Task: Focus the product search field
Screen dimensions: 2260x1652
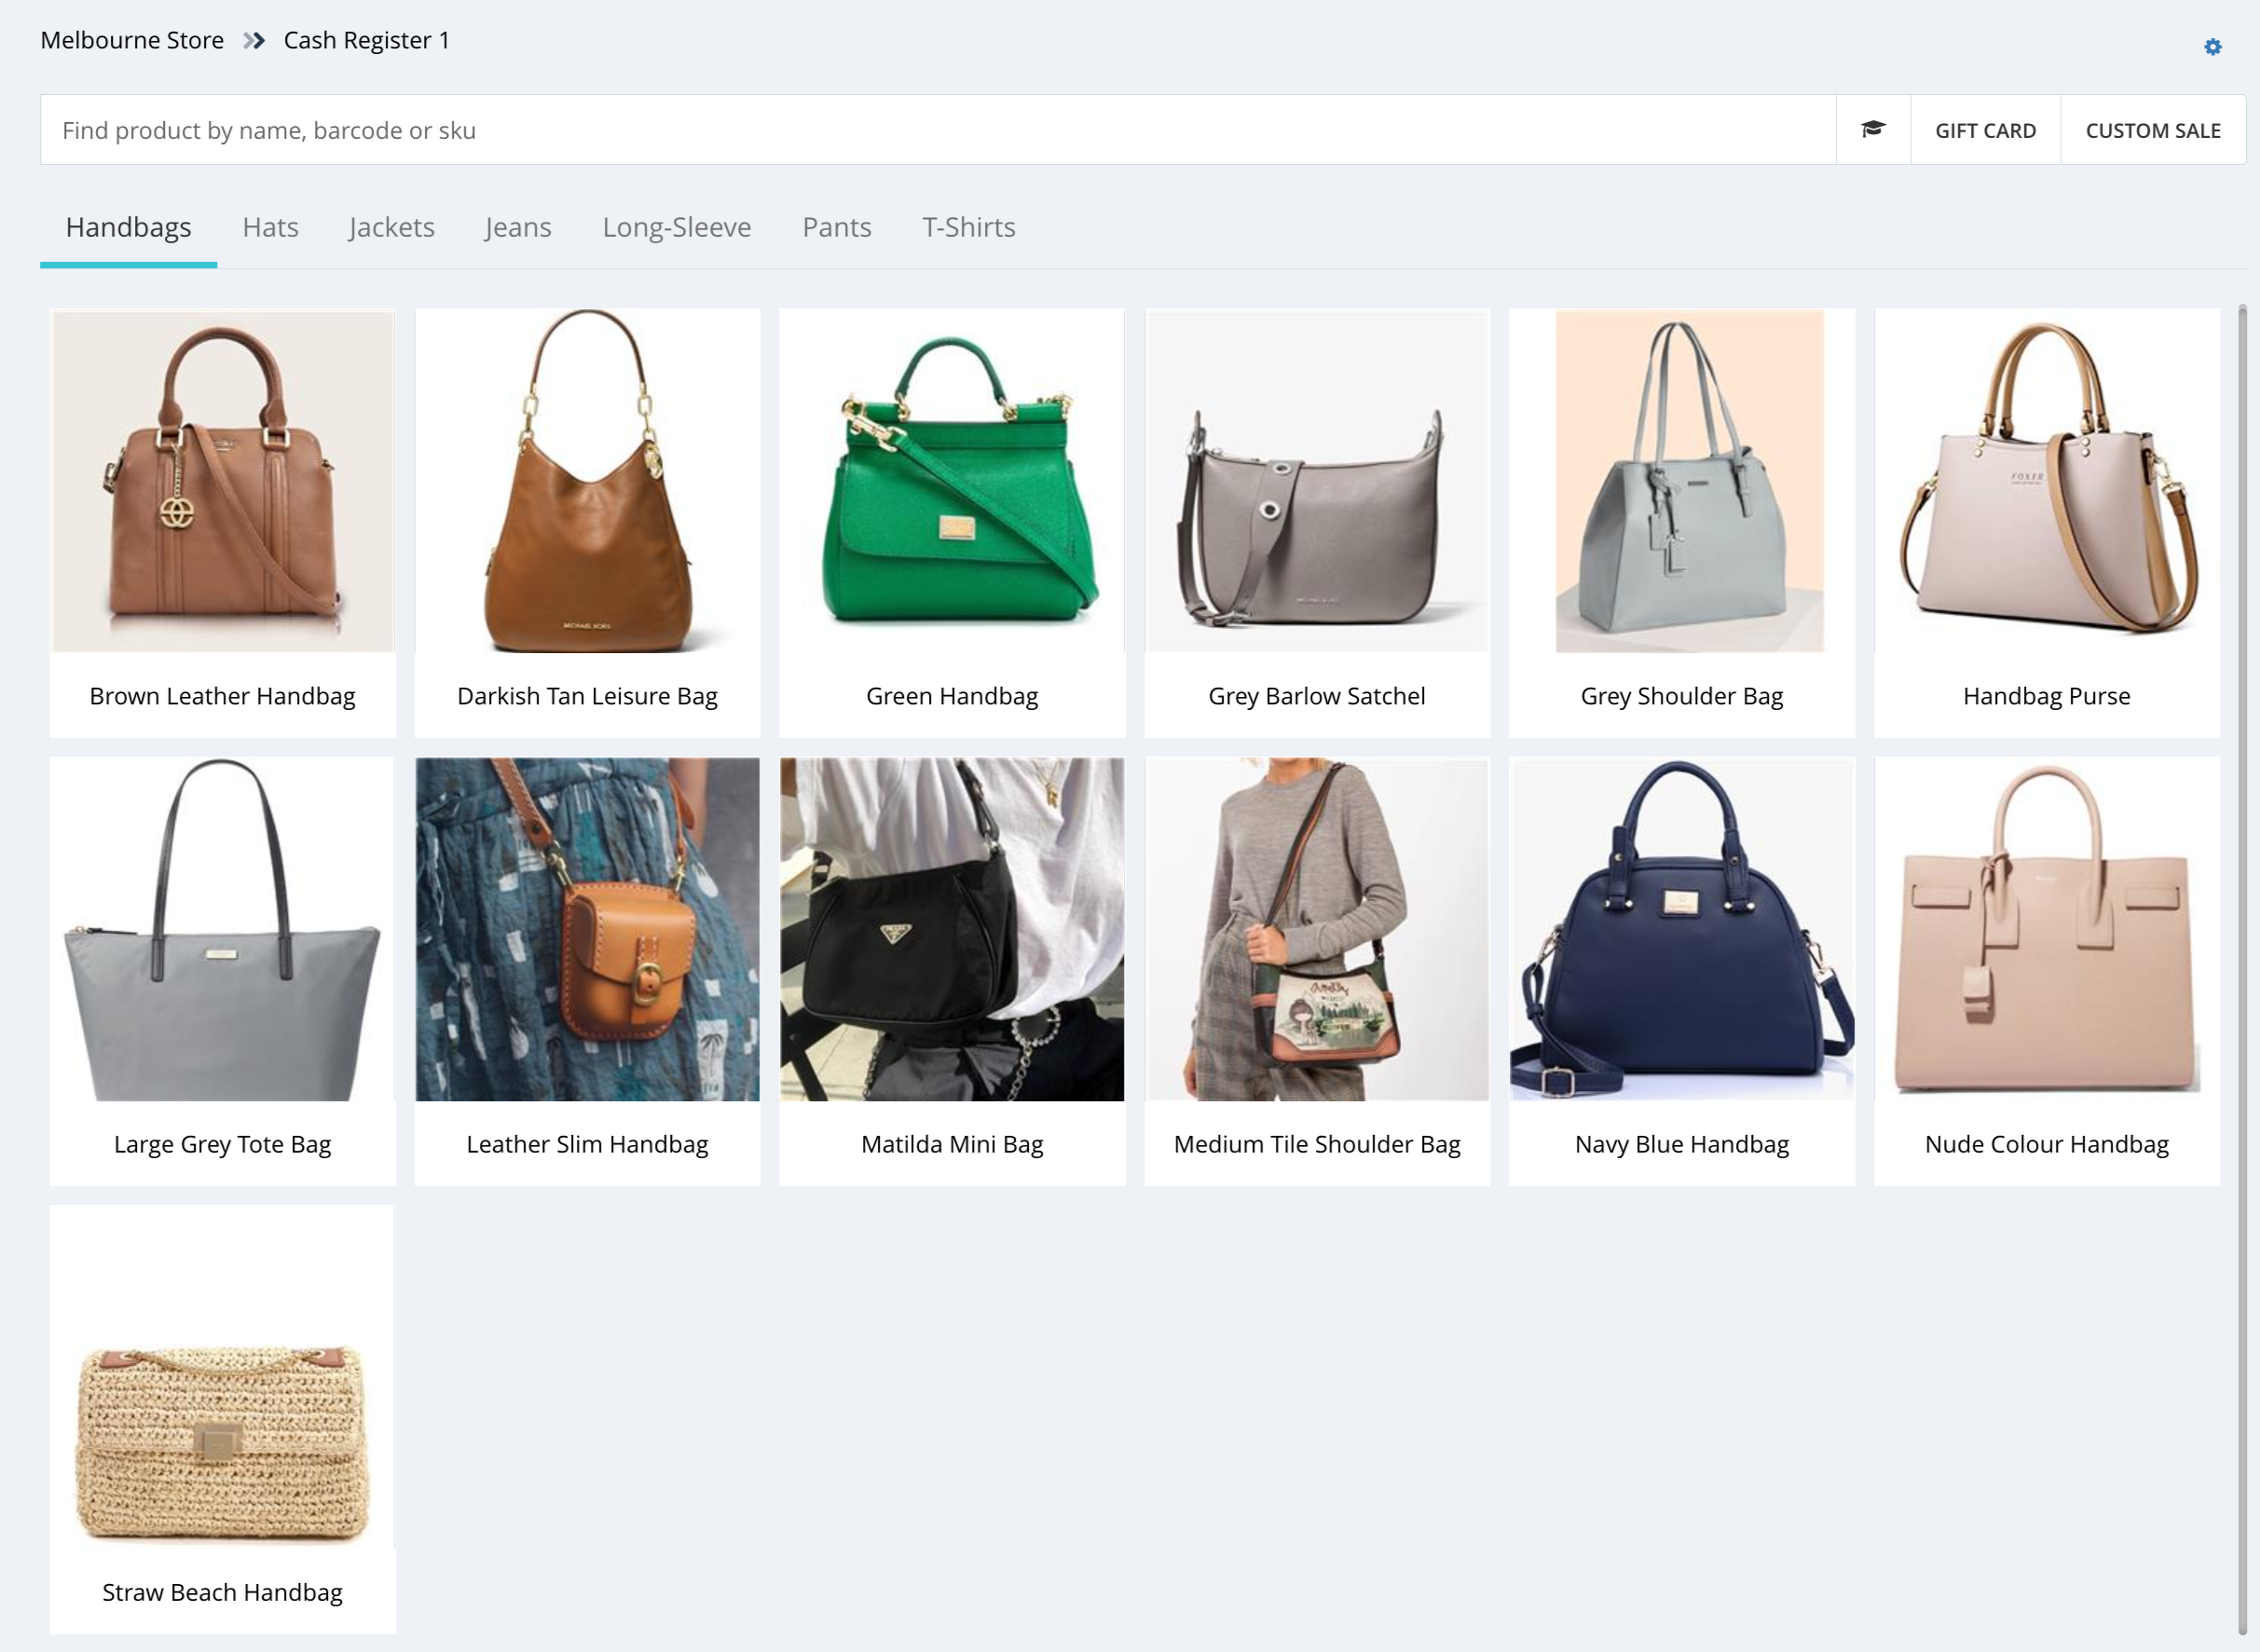Action: click(x=938, y=130)
